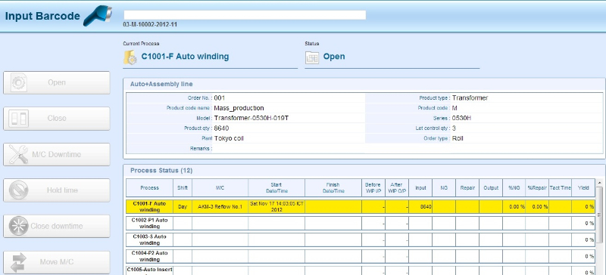Viewport: 606px width, 275px height.
Task: Select the C1003-S Auto winding row
Action: tap(361, 239)
